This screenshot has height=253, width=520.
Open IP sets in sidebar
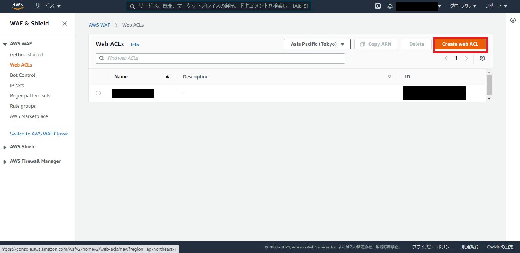click(17, 86)
